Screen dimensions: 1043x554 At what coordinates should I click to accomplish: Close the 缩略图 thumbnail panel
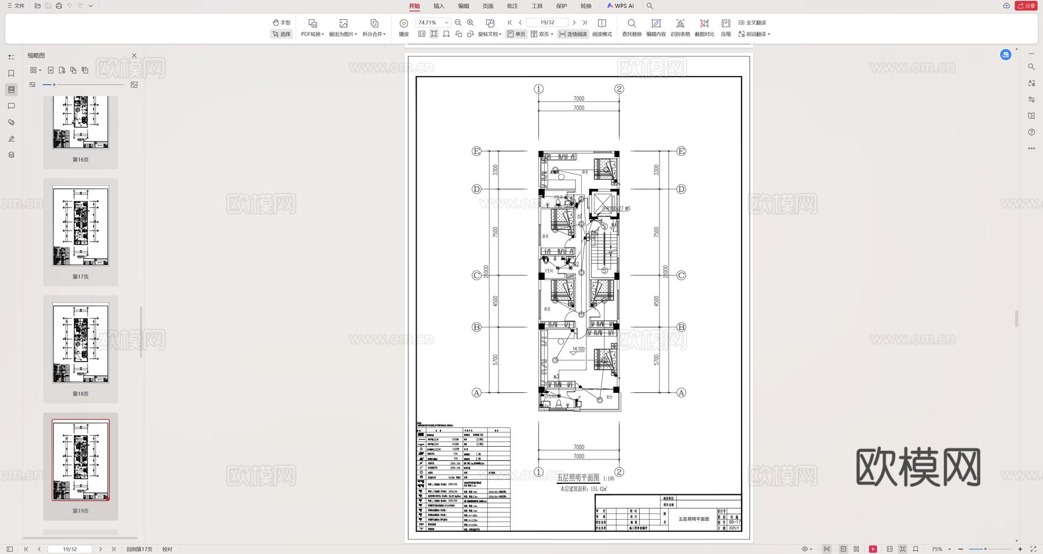[x=134, y=56]
